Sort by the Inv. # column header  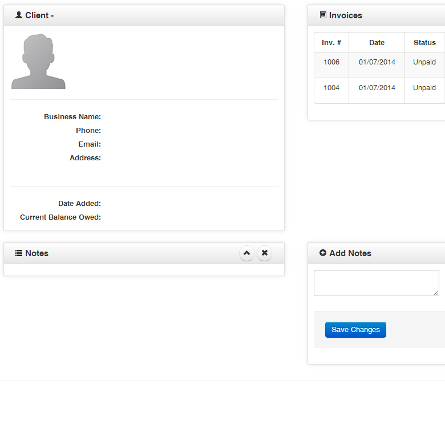(x=331, y=43)
